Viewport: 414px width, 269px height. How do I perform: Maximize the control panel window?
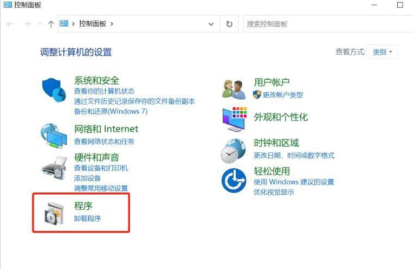click(400, 5)
